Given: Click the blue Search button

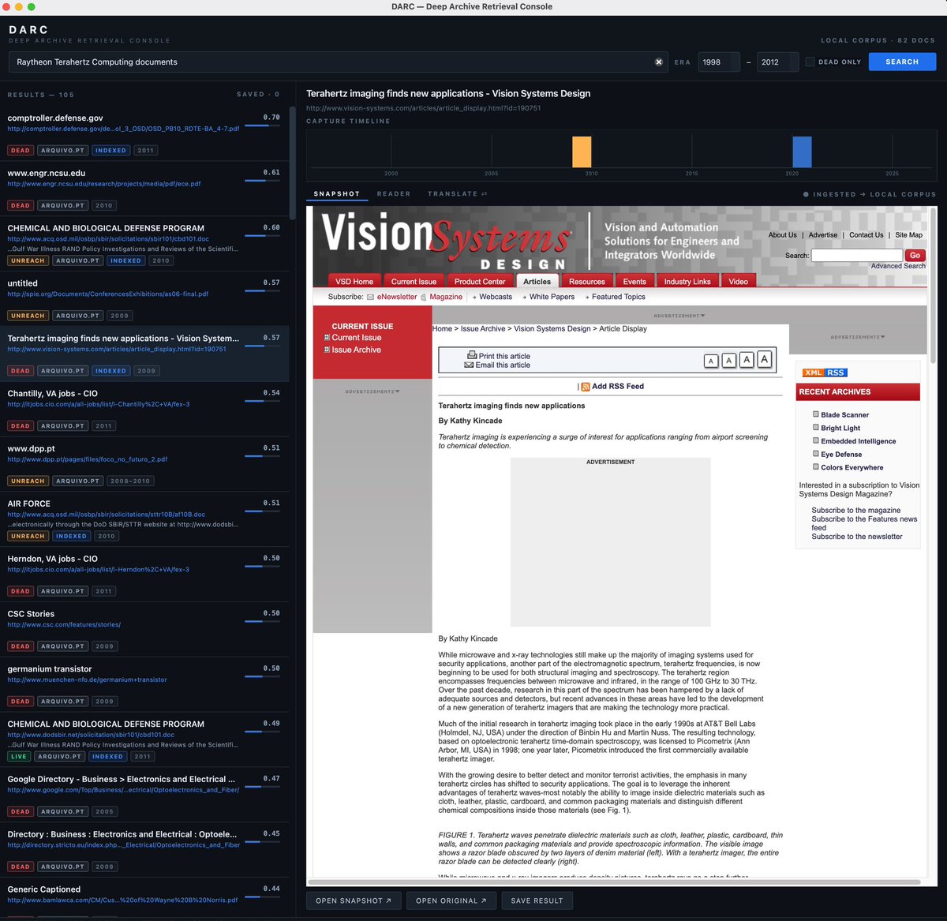Looking at the screenshot, I should click(x=902, y=62).
